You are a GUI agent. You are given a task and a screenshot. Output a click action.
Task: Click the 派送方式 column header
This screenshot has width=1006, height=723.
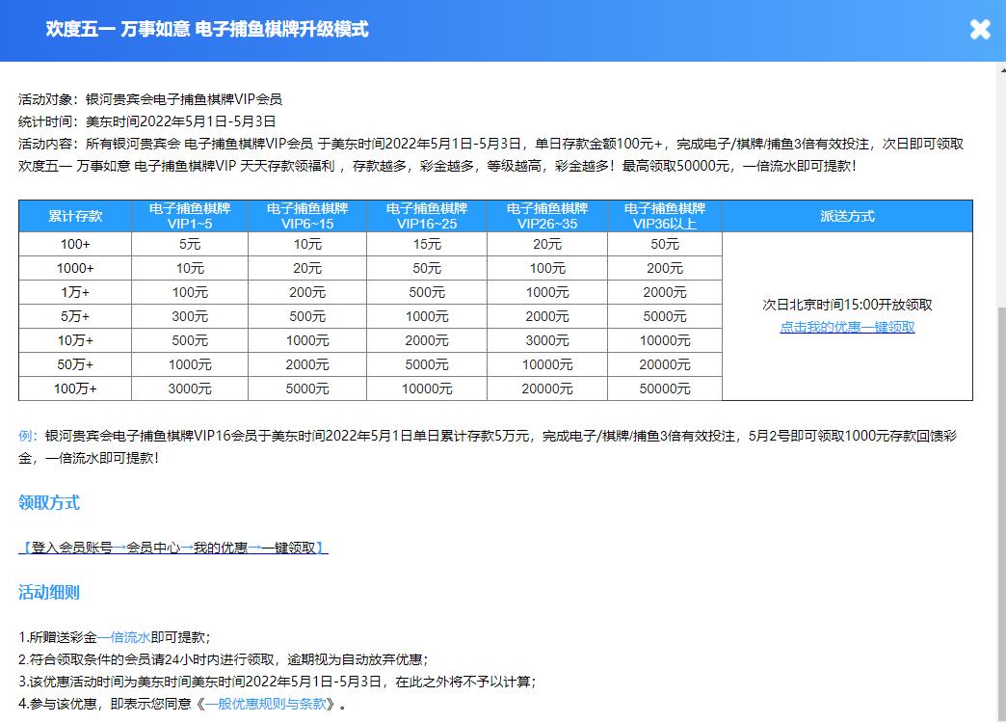point(847,216)
